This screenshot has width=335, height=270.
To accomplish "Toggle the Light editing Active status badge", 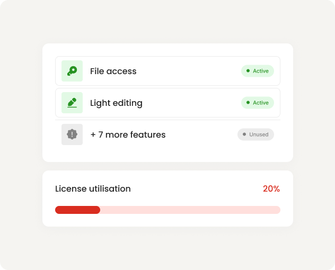I will point(258,103).
